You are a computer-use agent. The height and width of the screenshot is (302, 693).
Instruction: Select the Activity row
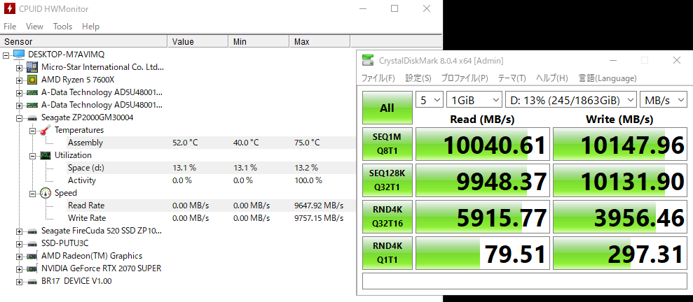[x=211, y=180]
